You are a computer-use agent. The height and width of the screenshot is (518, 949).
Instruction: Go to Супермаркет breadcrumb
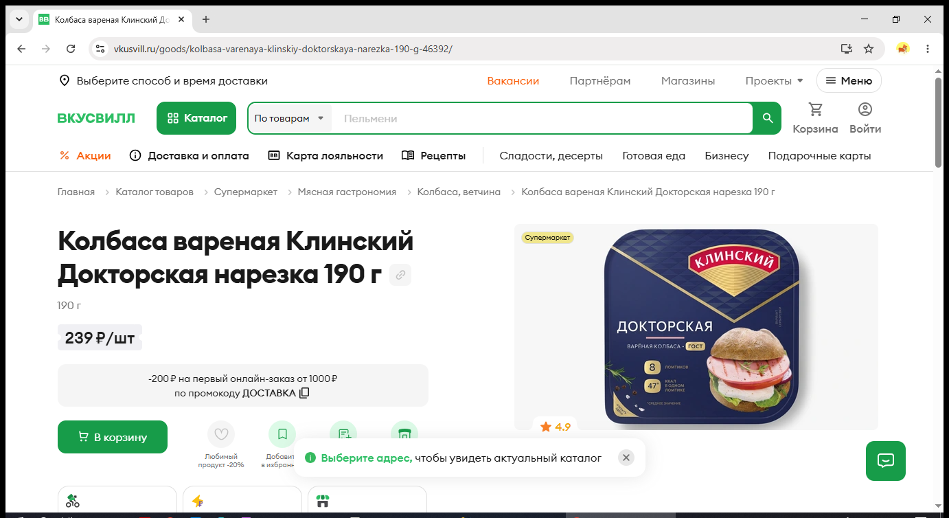pyautogui.click(x=246, y=192)
